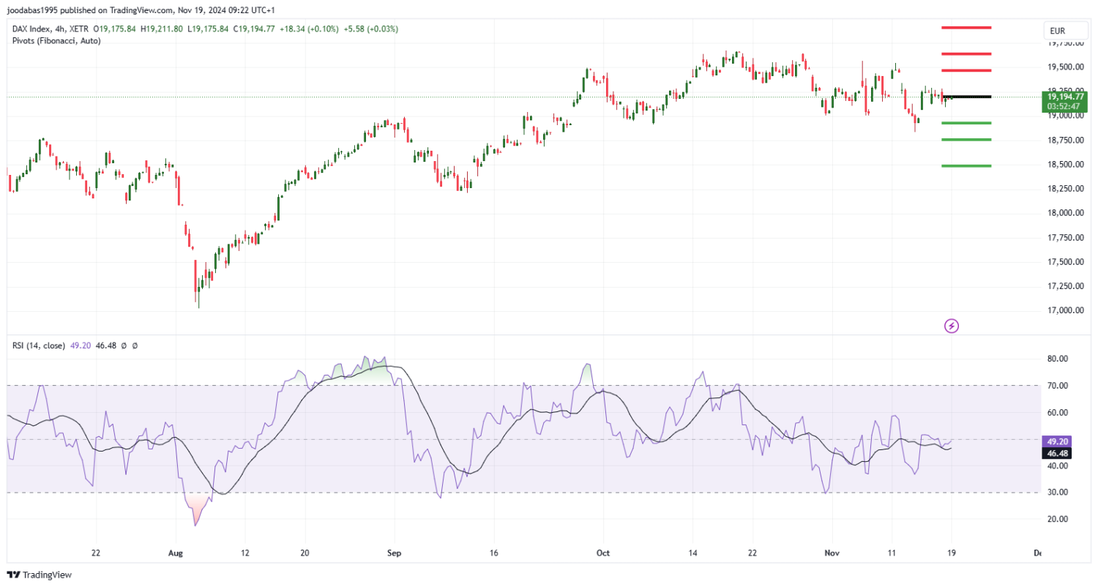Click the 17,000.00 price axis label
Viewport: 1098px width, 587px height.
[x=1065, y=310]
